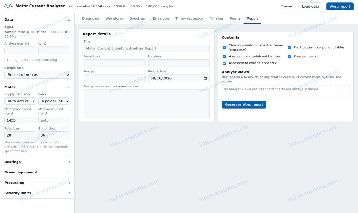Toggle Assessment criteria appendix checkbox
The width and height of the screenshot is (358, 213).
(x=224, y=63)
